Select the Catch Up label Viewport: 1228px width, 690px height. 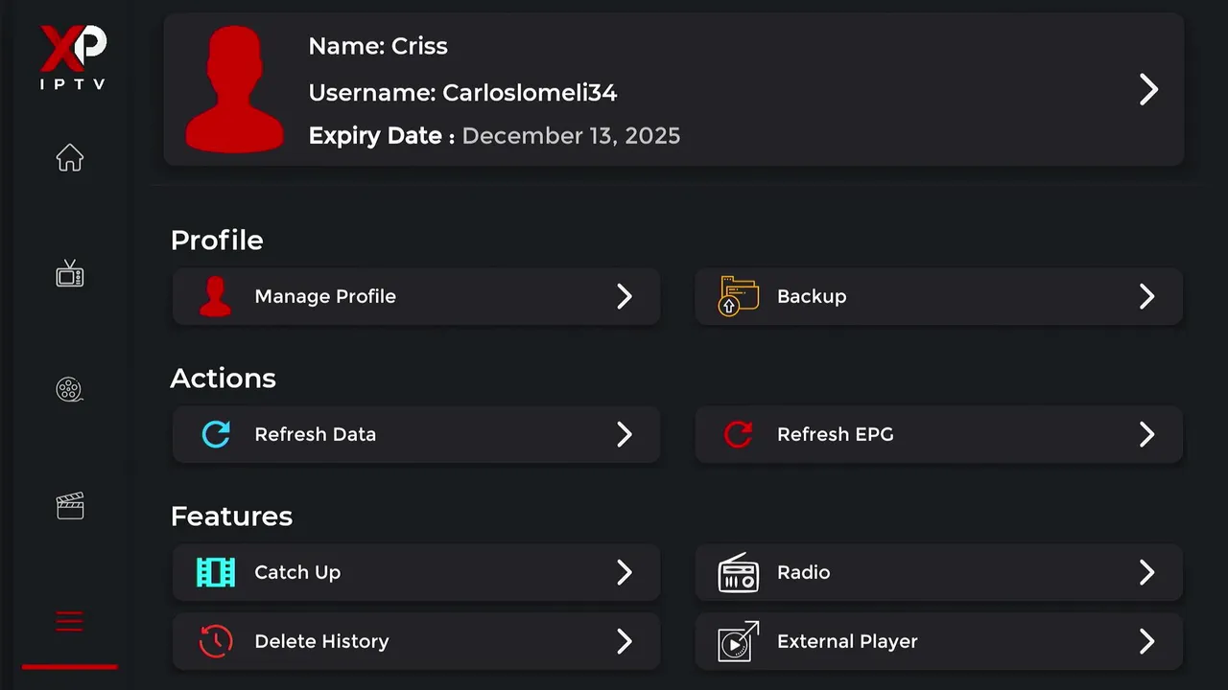[x=297, y=572]
